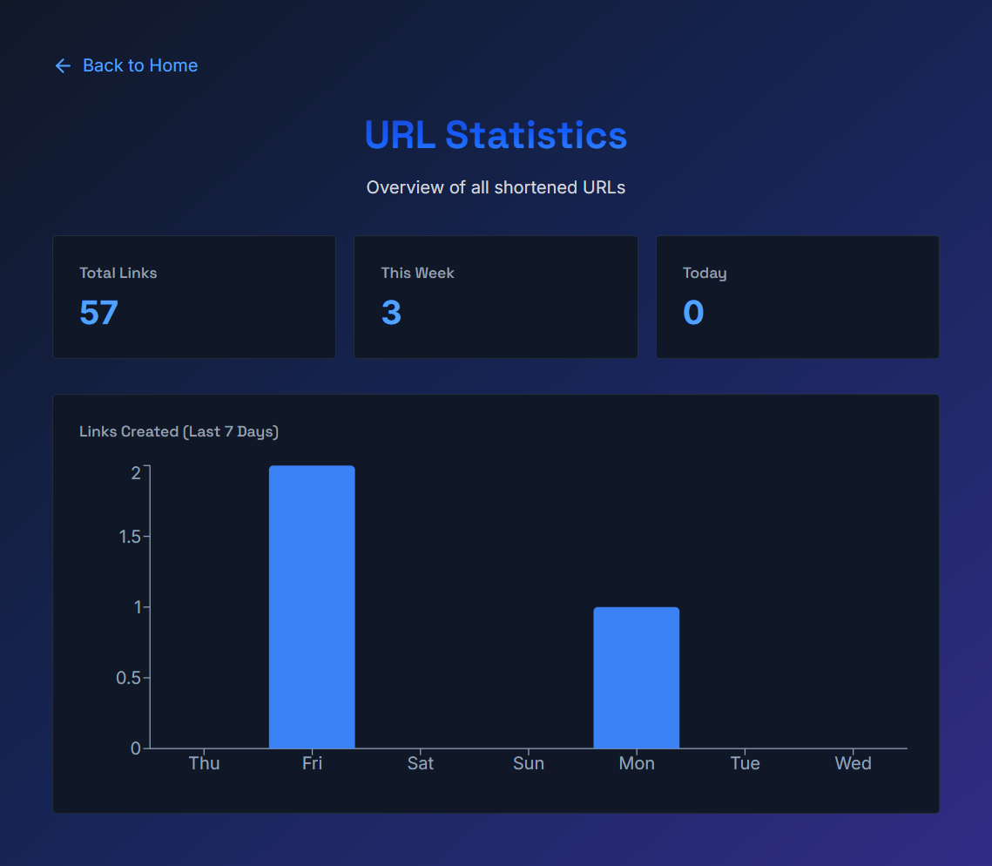Select the Thu axis label
The image size is (992, 866).
tap(204, 762)
